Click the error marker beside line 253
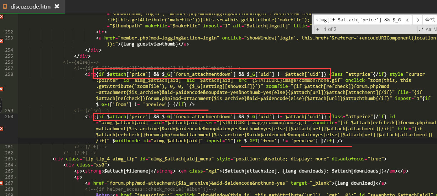 [x=1, y=41]
